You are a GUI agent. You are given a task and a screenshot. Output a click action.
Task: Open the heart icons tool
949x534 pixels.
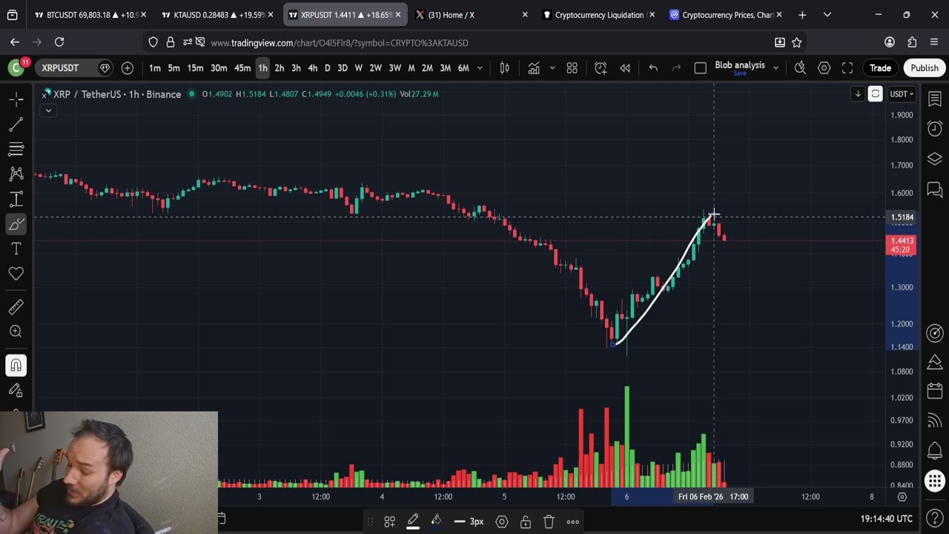[x=16, y=274]
